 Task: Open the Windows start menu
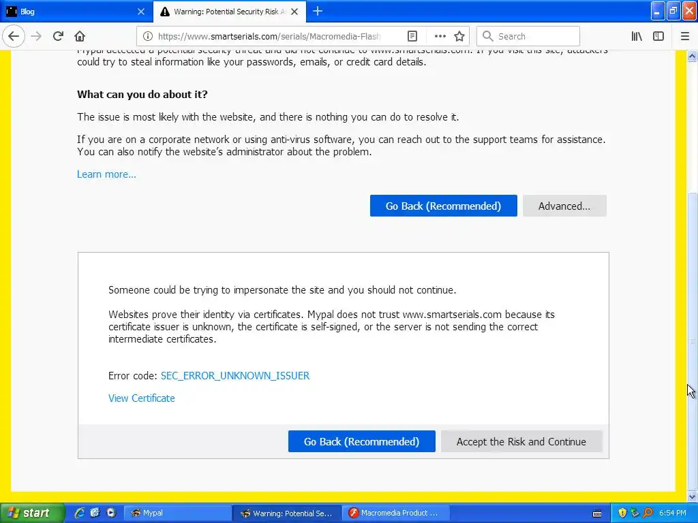coord(31,513)
